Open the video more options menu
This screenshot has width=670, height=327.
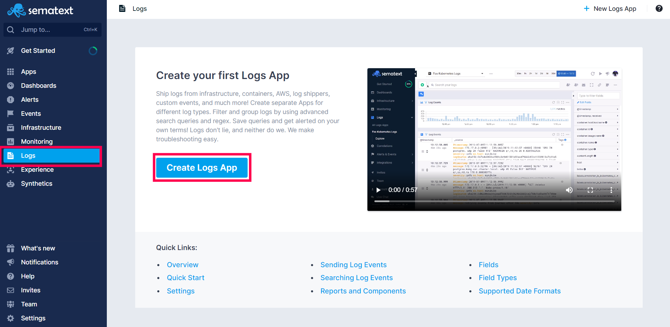tap(611, 190)
